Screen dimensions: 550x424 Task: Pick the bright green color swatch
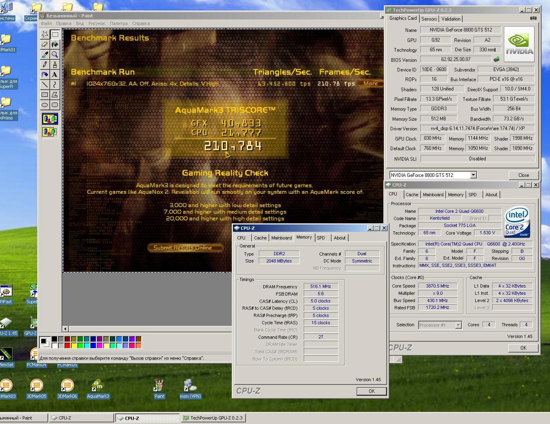coord(80,345)
